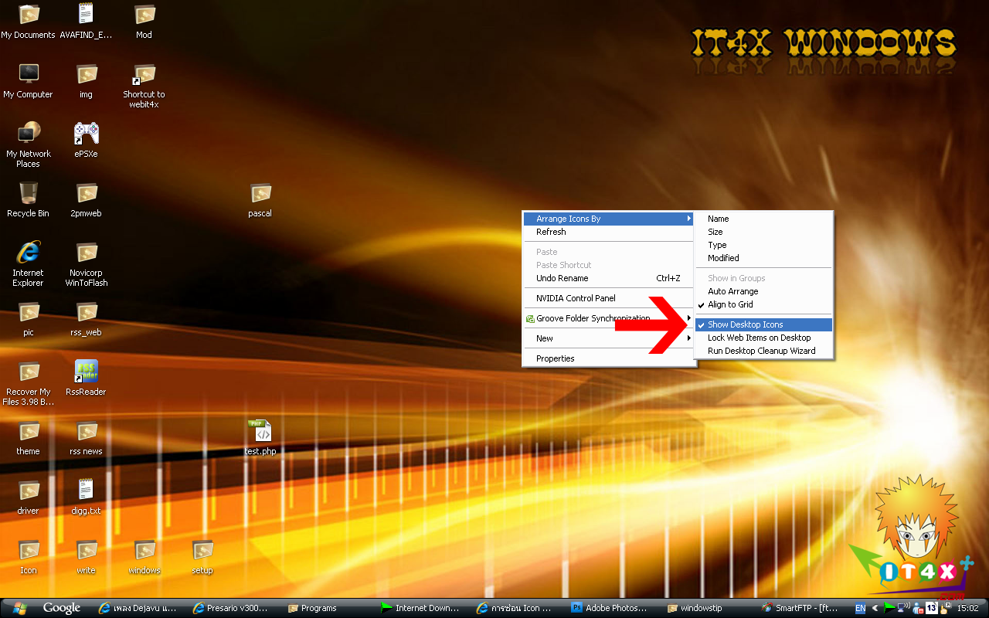Open the ePSXe emulator desktop shortcut
This screenshot has height=618, width=989.
point(86,134)
